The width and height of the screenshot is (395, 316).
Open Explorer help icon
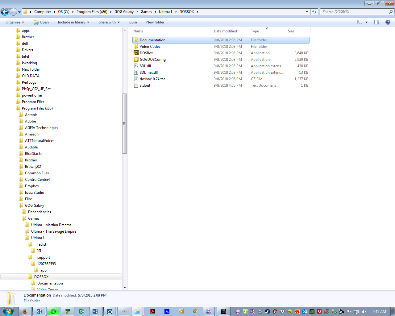[388, 22]
